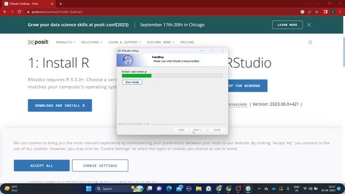This screenshot has height=194, width=345.
Task: Click the share page icon in address bar
Action: point(309,12)
